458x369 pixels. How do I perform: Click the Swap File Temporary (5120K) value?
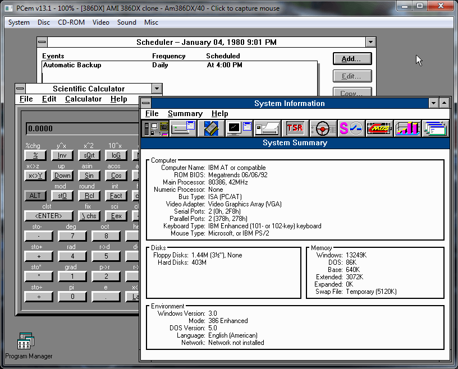coord(371,292)
